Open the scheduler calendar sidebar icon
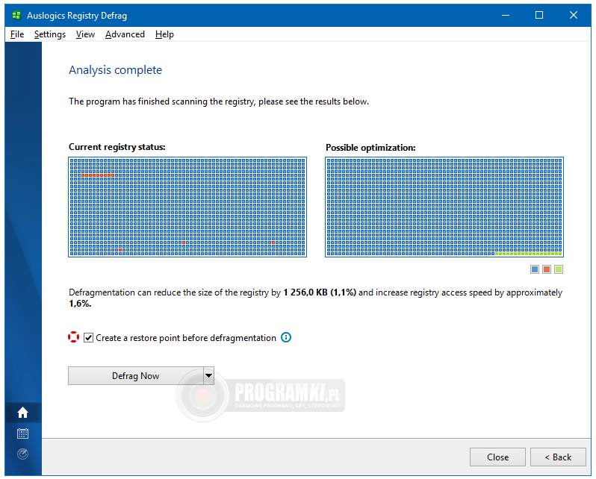 pos(23,433)
